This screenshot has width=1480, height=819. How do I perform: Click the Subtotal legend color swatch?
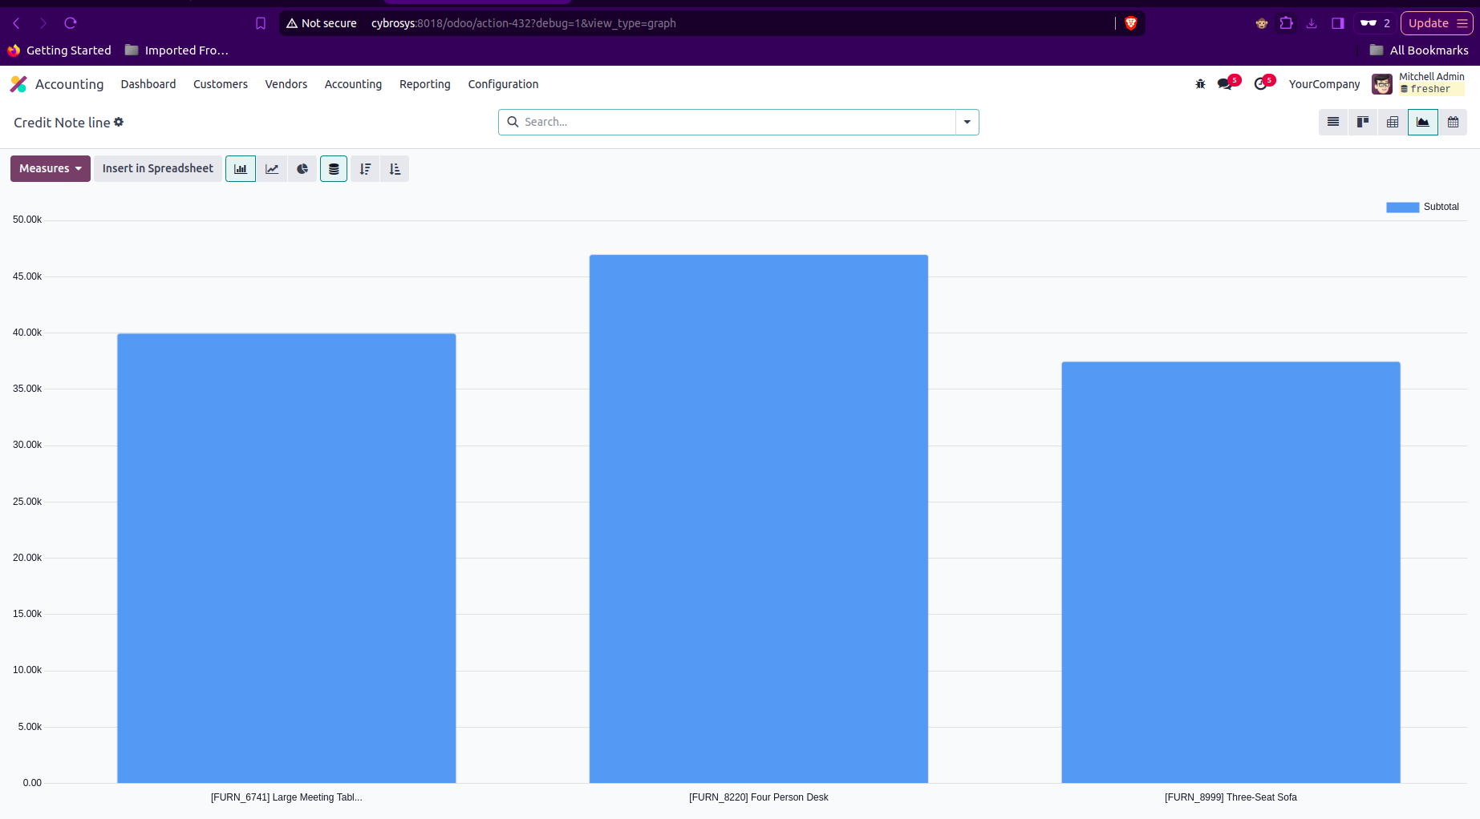click(1402, 208)
